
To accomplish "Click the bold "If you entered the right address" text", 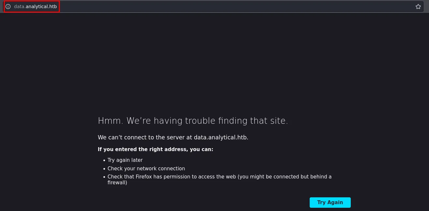I will click(x=155, y=149).
